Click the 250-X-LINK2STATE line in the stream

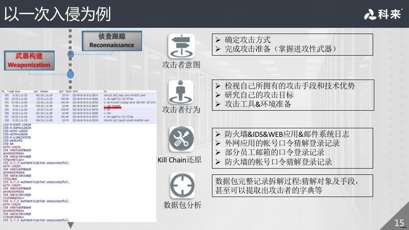[x=16, y=137]
